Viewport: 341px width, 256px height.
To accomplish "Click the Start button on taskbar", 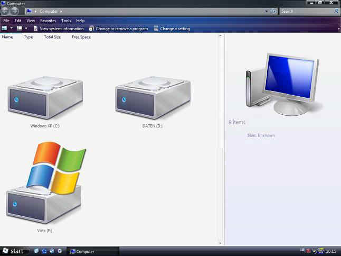I will coord(14,251).
